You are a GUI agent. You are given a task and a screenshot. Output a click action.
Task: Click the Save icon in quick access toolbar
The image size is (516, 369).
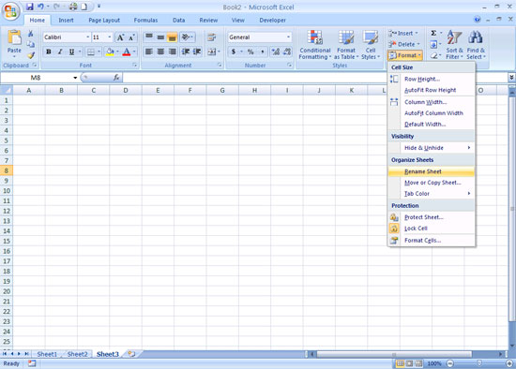[x=30, y=7]
